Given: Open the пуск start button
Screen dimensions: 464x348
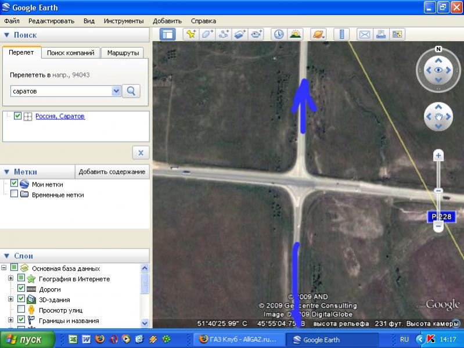Looking at the screenshot, I should point(27,339).
